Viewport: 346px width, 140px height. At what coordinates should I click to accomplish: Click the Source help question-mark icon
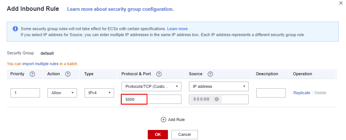210,74
